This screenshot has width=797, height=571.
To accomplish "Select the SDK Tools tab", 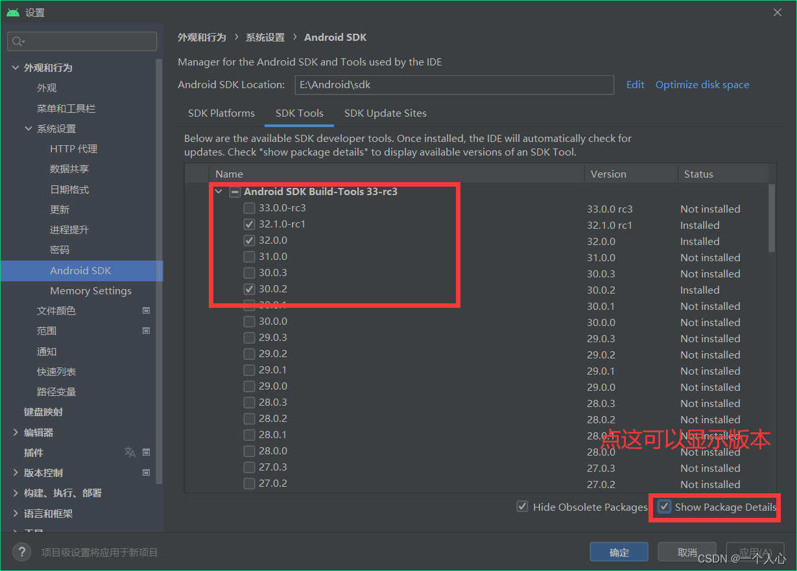I will 299,113.
